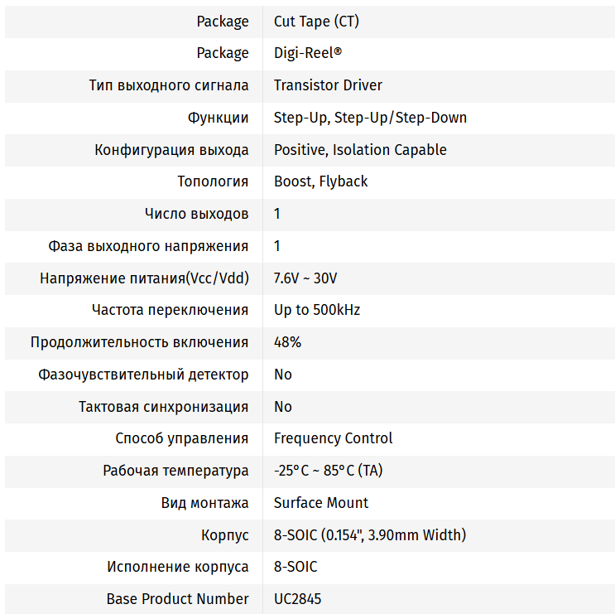Click "Positive, Isolation Capable" value
615x614 pixels.
(x=360, y=150)
